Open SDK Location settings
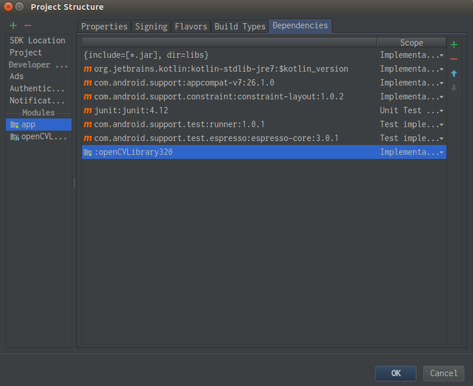 pyautogui.click(x=38, y=40)
